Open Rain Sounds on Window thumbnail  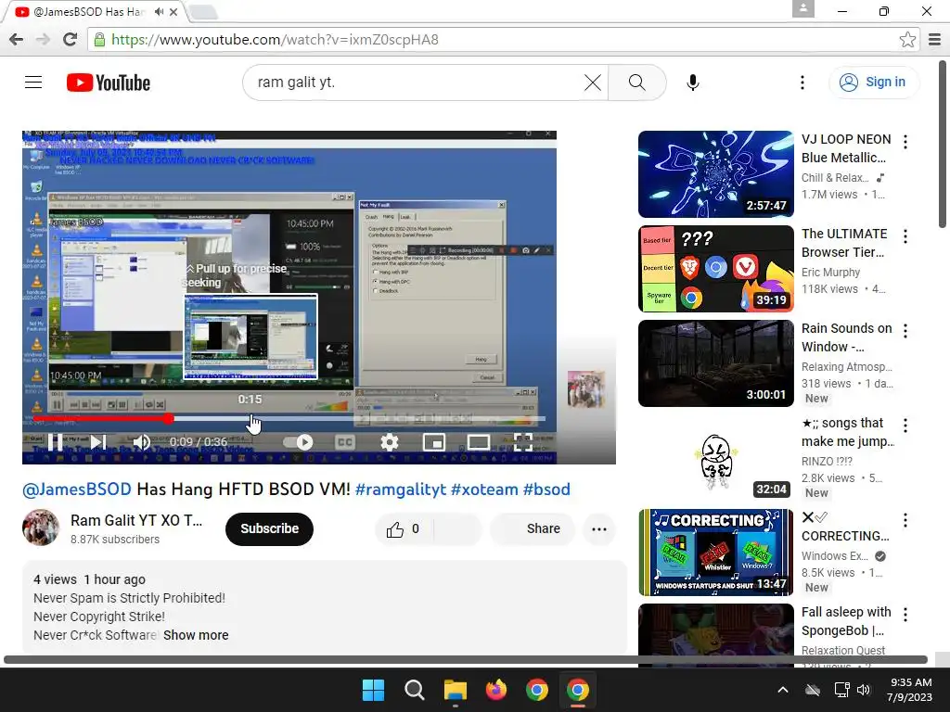tap(715, 363)
